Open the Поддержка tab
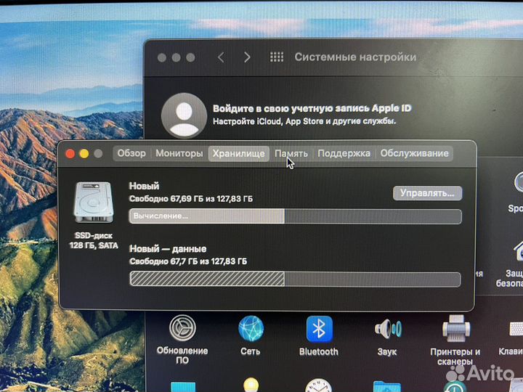This screenshot has height=392, width=523. (344, 154)
